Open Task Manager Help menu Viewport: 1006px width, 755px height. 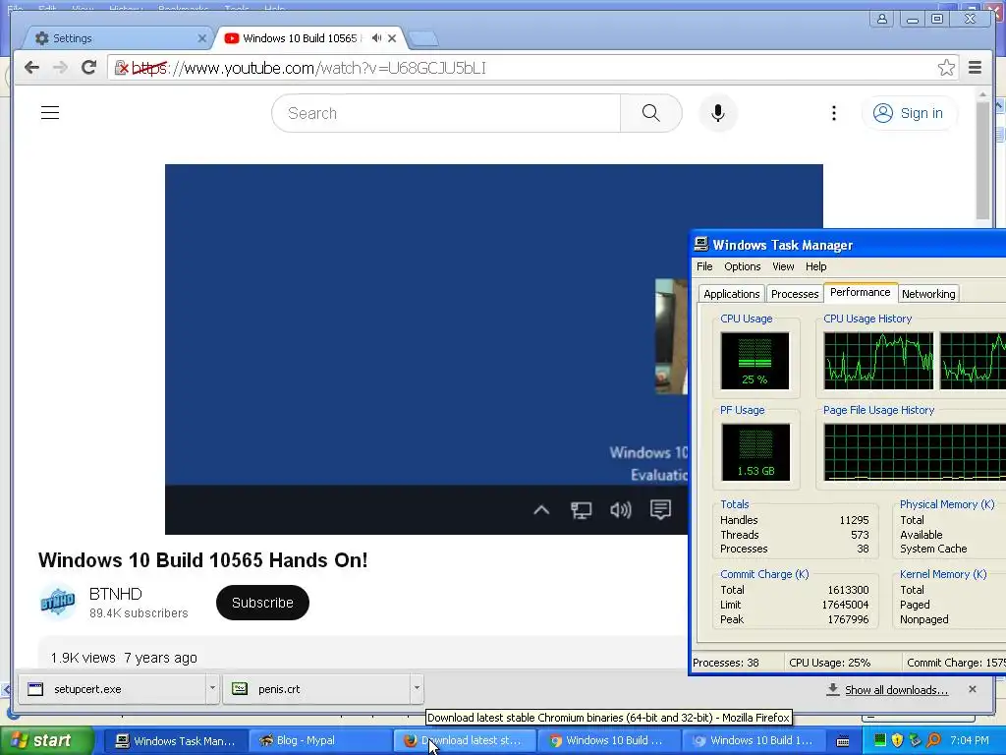pos(816,266)
